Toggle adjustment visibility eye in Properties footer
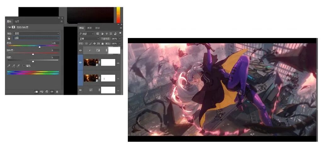329x146 pixels. pyautogui.click(x=52, y=92)
